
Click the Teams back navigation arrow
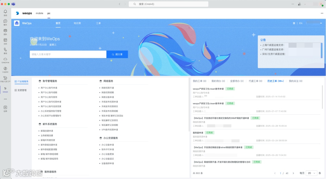tap(120, 4)
